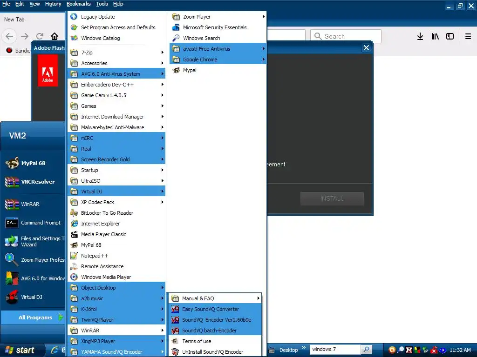Open BitLocker To Go Reader

116,213
